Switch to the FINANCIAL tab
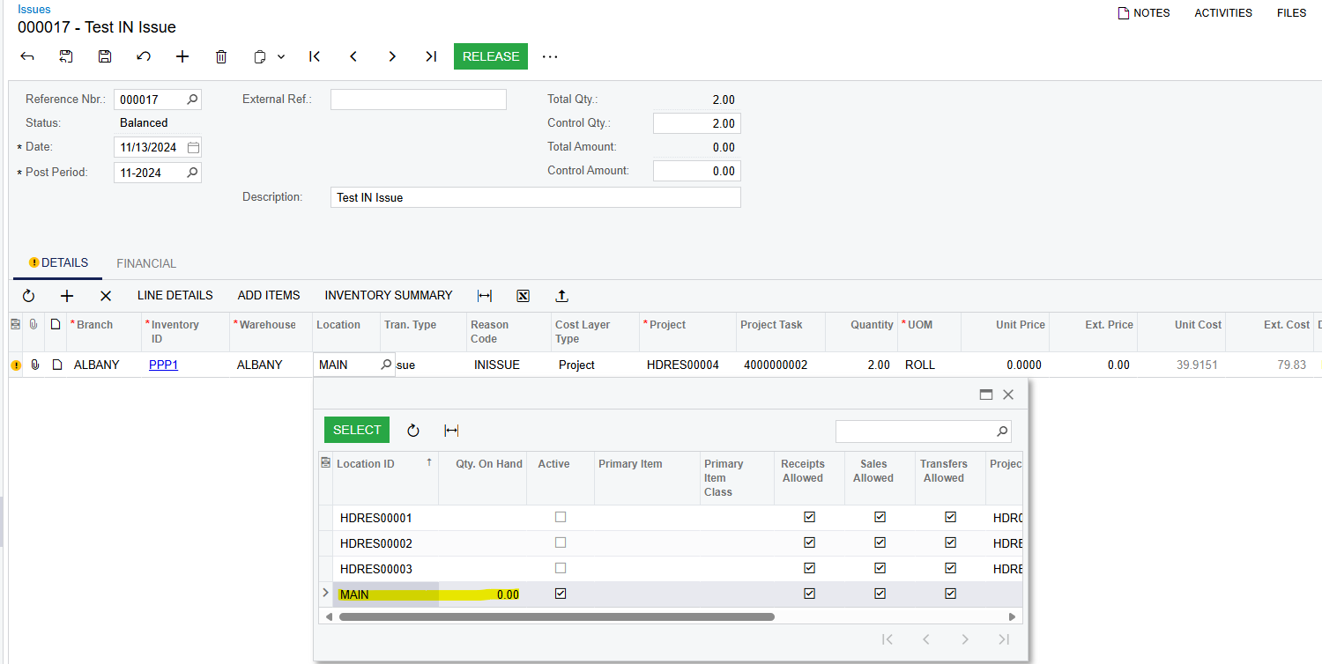1322x664 pixels. pos(146,263)
